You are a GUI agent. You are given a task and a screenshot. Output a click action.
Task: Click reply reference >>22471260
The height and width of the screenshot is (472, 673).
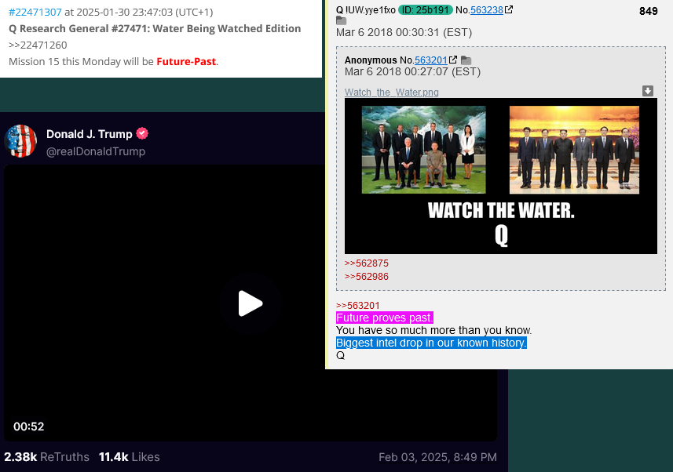[38, 45]
